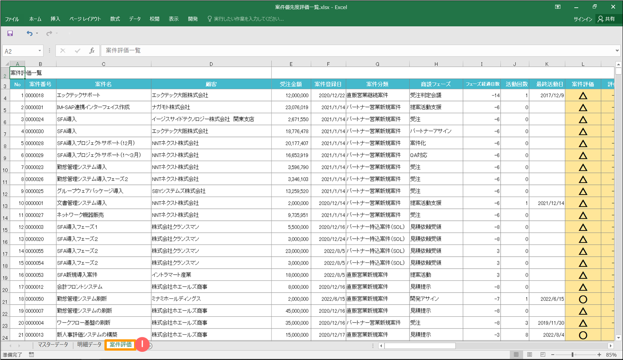Click the zoom slider handle
623x360 pixels.
[x=572, y=355]
